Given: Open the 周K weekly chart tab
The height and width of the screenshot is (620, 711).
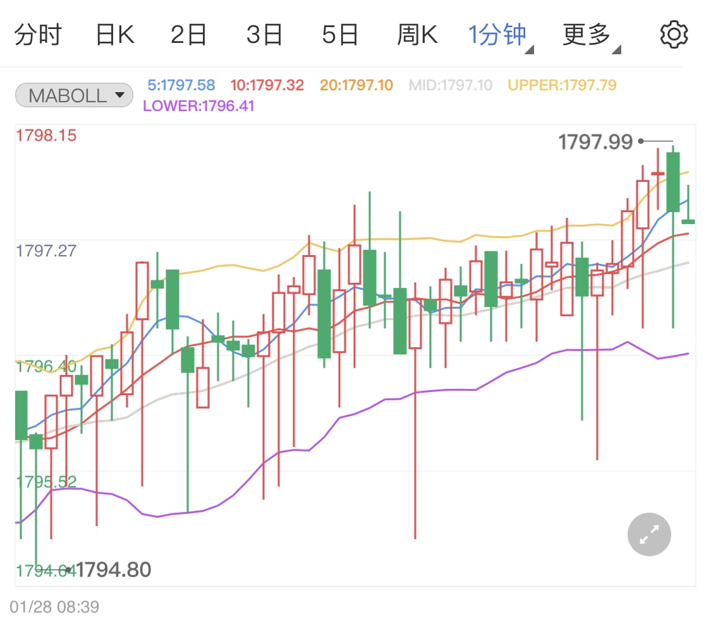Looking at the screenshot, I should [417, 35].
